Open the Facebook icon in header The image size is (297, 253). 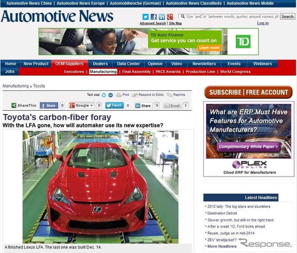click(154, 17)
